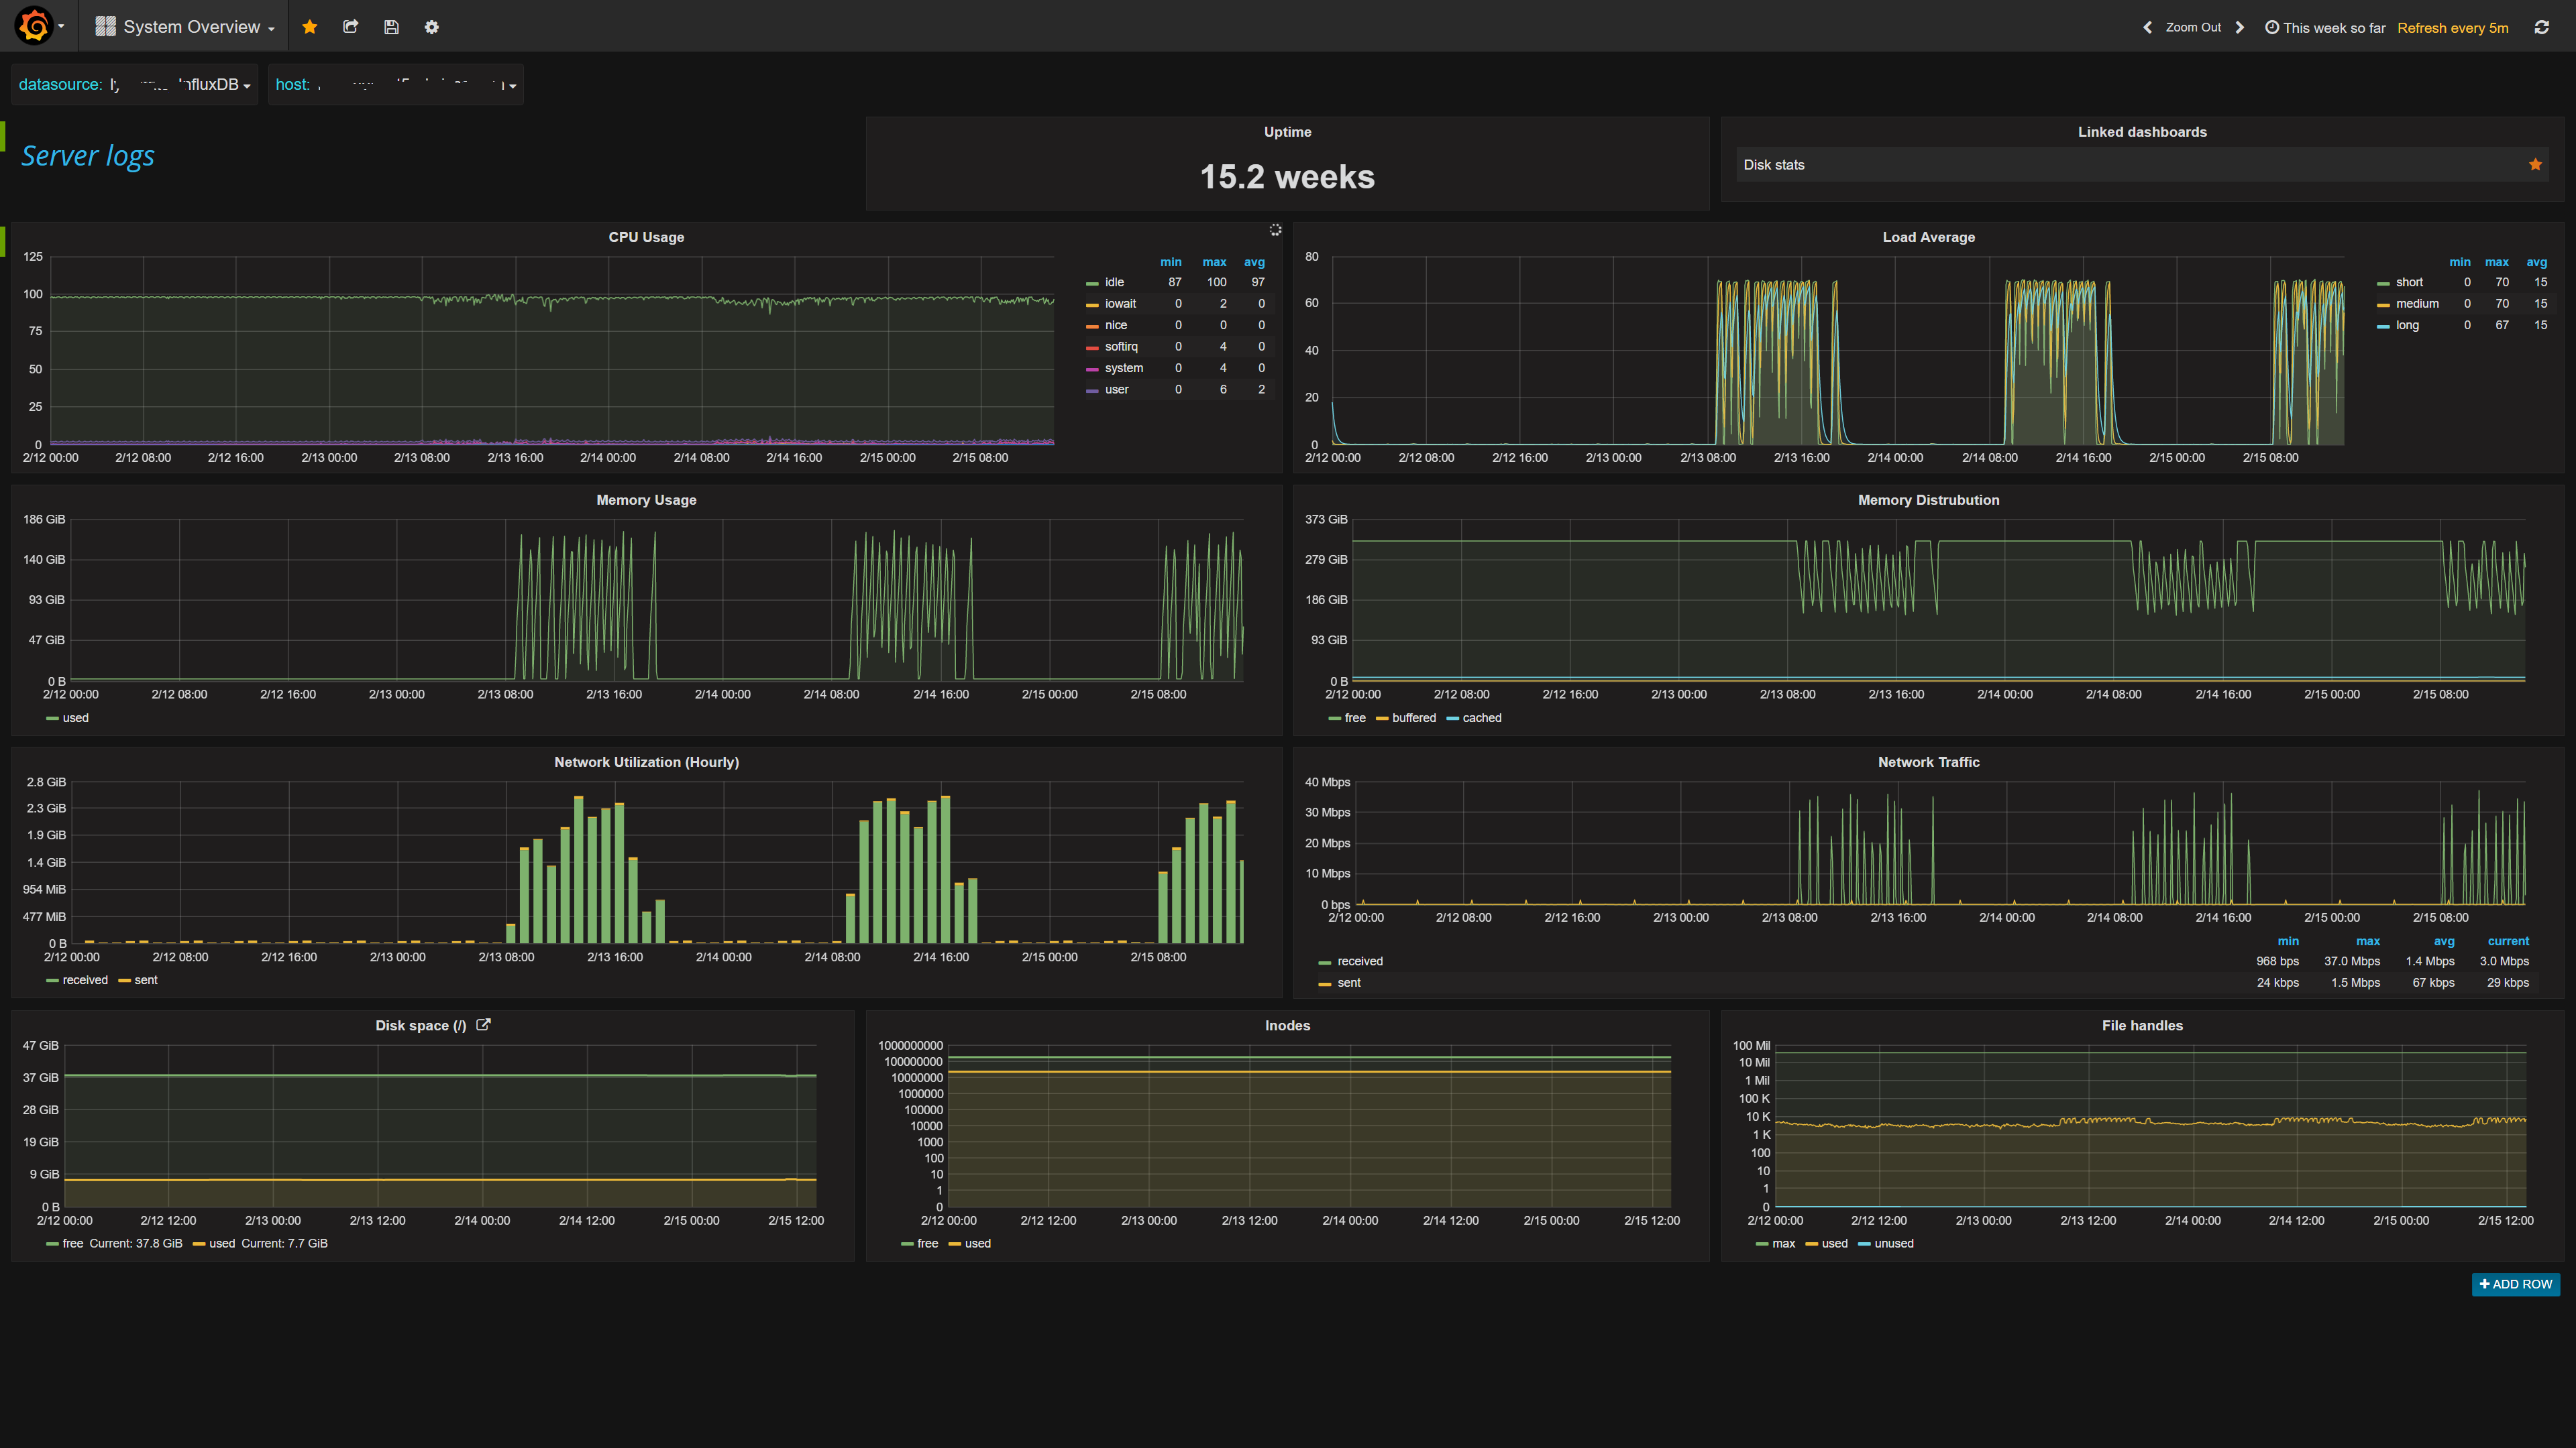This screenshot has height=1448, width=2576.
Task: Open the Load Average panel title menu
Action: point(1928,237)
